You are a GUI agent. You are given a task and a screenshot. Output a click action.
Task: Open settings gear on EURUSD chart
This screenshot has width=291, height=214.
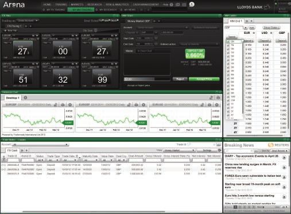coord(217,104)
